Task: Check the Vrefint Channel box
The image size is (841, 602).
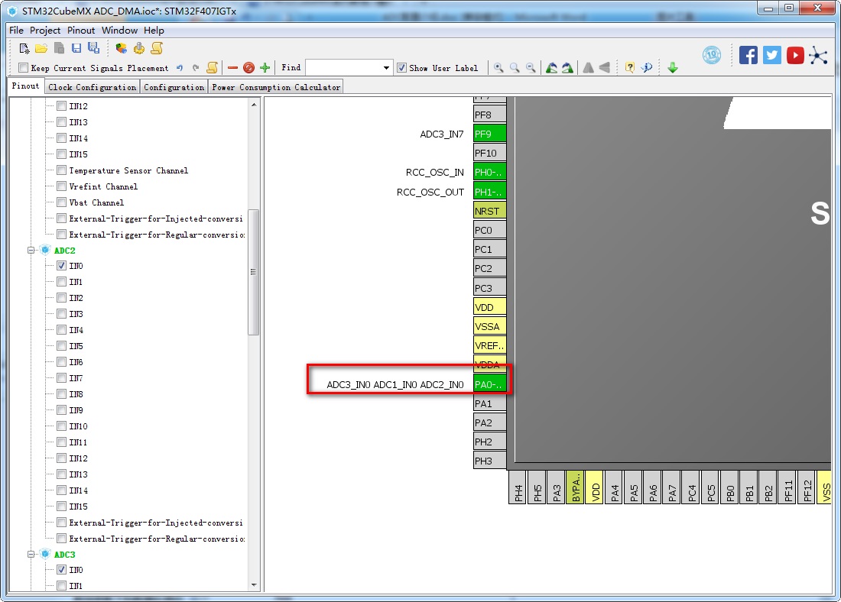Action: click(x=61, y=186)
